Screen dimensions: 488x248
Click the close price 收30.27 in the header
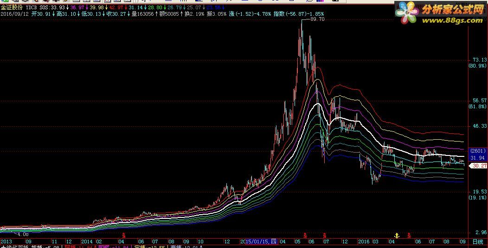tap(116, 14)
